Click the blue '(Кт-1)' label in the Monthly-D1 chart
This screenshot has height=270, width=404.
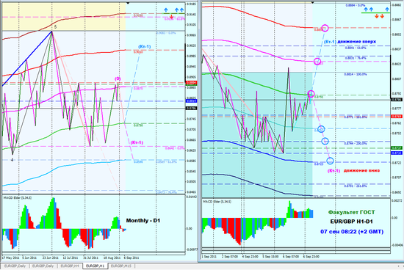pos(145,46)
